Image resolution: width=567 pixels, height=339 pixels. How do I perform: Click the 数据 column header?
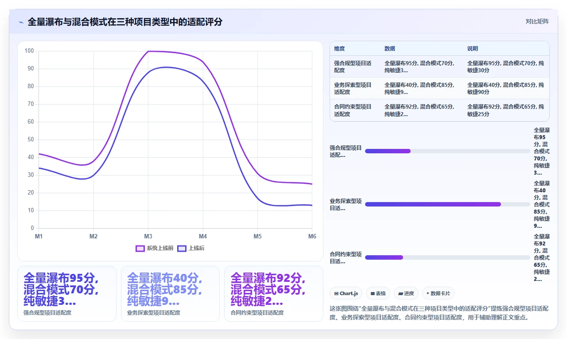point(390,49)
